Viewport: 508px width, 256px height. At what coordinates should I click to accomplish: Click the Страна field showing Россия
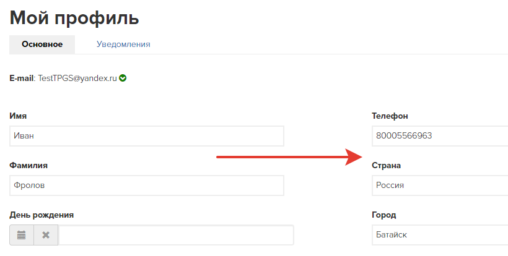click(440, 186)
